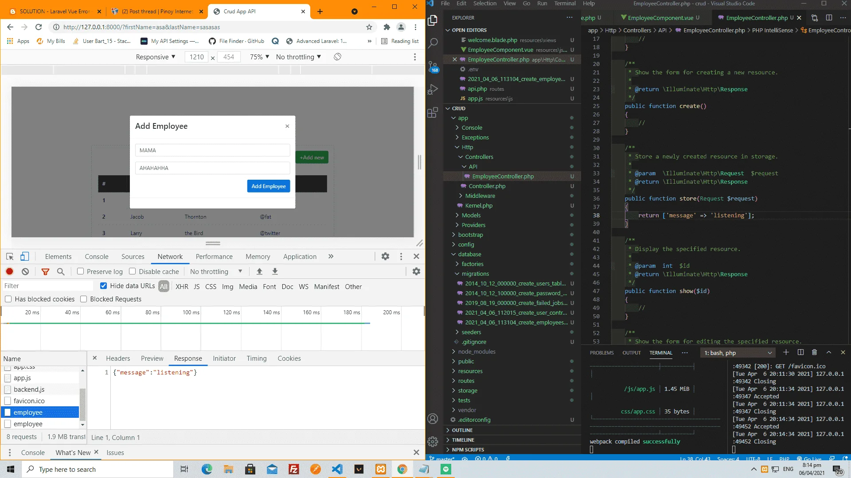Open Terminal menu in VS Code

click(x=565, y=4)
